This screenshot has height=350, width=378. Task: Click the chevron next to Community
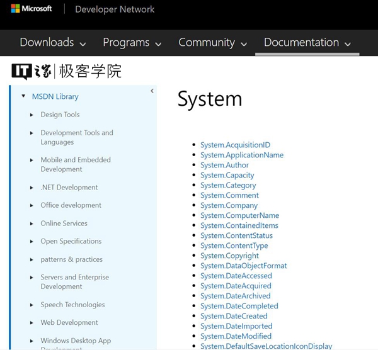pyautogui.click(x=244, y=44)
